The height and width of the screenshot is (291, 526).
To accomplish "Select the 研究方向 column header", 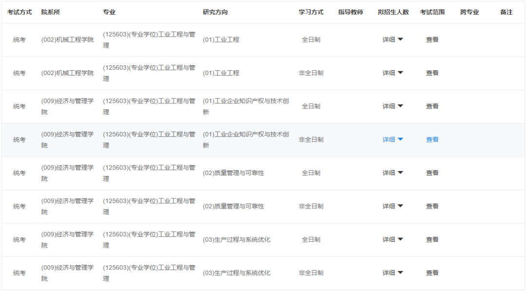I will pyautogui.click(x=215, y=12).
